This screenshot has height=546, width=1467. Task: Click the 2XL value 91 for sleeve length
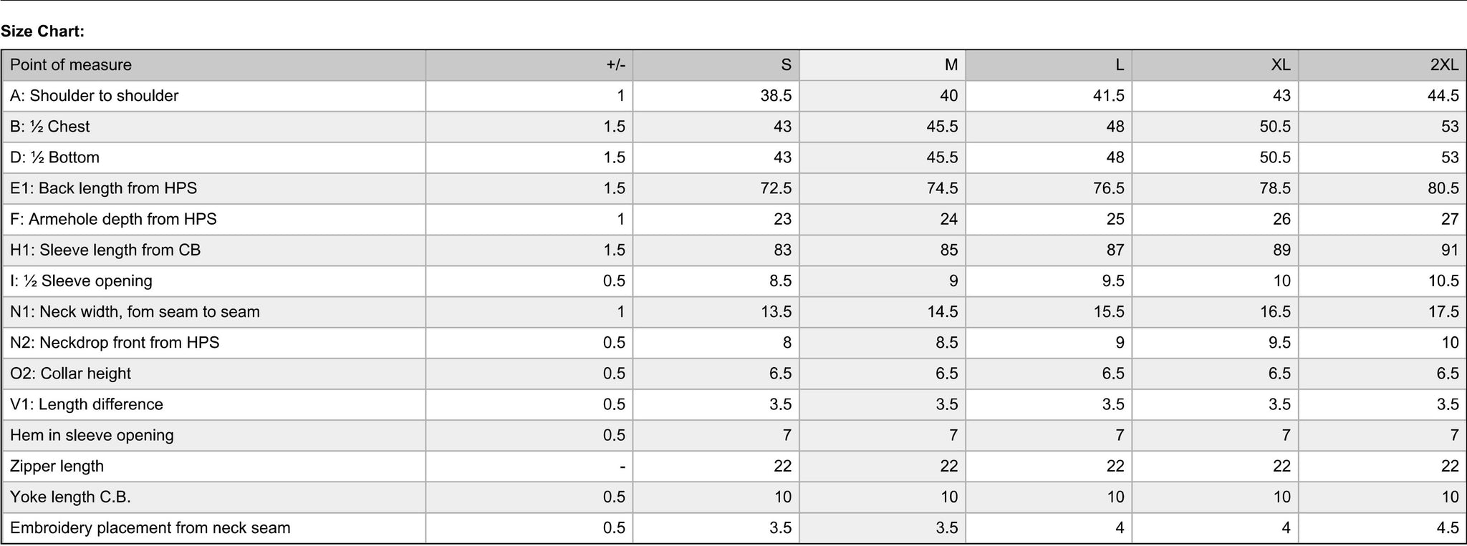click(x=1450, y=250)
